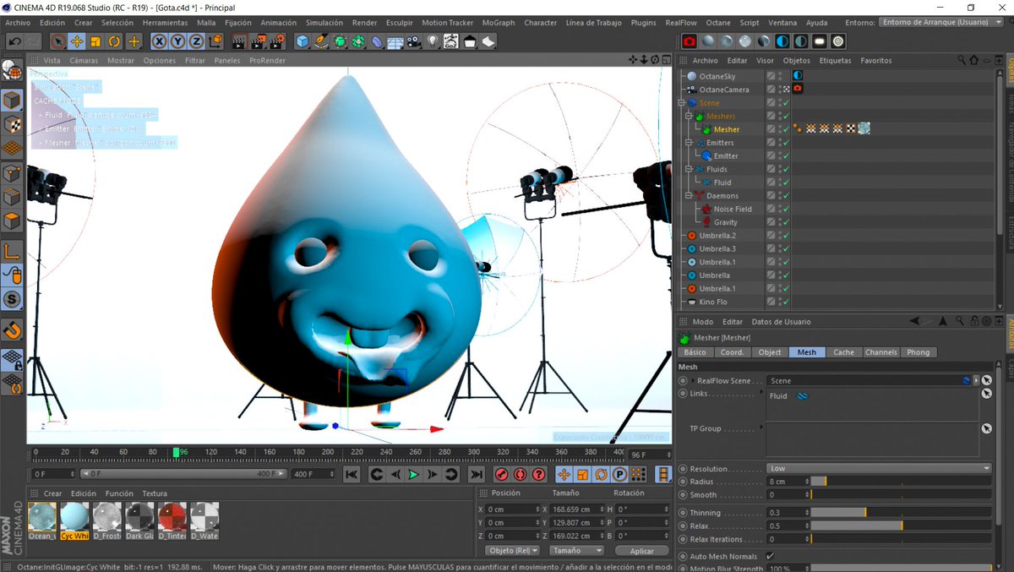Adjust the Thinning slider
This screenshot has height=572, width=1014.
coord(901,513)
